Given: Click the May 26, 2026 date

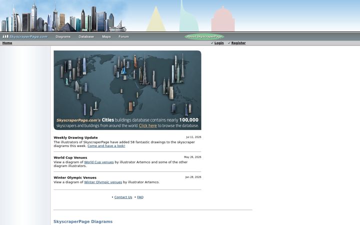Looking at the screenshot, I should [x=192, y=157].
